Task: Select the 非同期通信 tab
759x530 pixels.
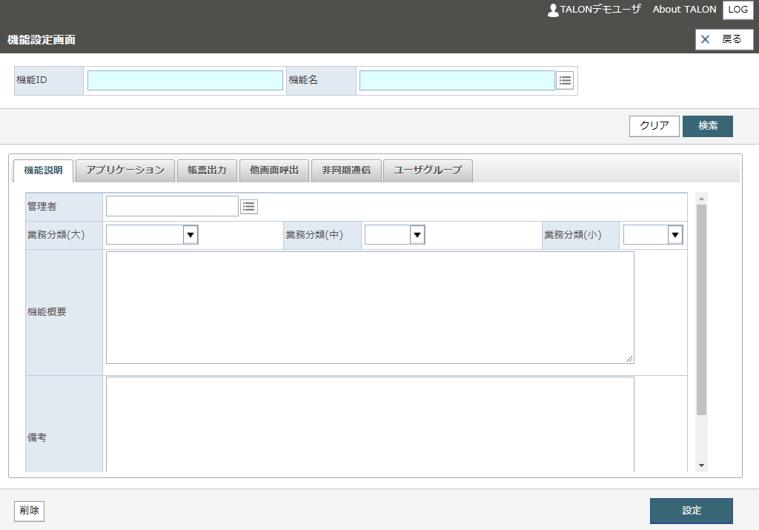Action: click(x=346, y=170)
